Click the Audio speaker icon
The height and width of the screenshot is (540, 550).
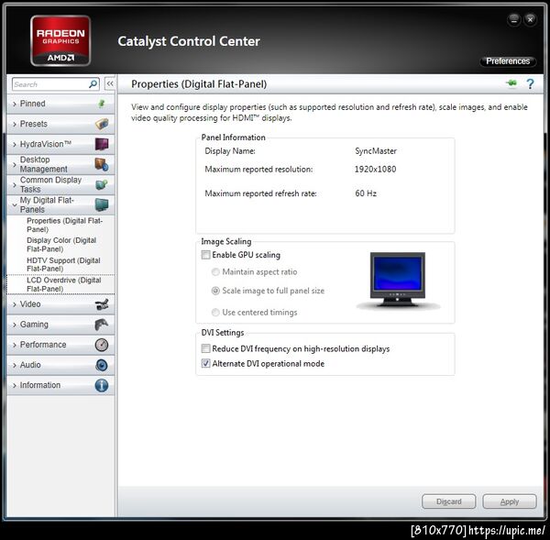102,365
